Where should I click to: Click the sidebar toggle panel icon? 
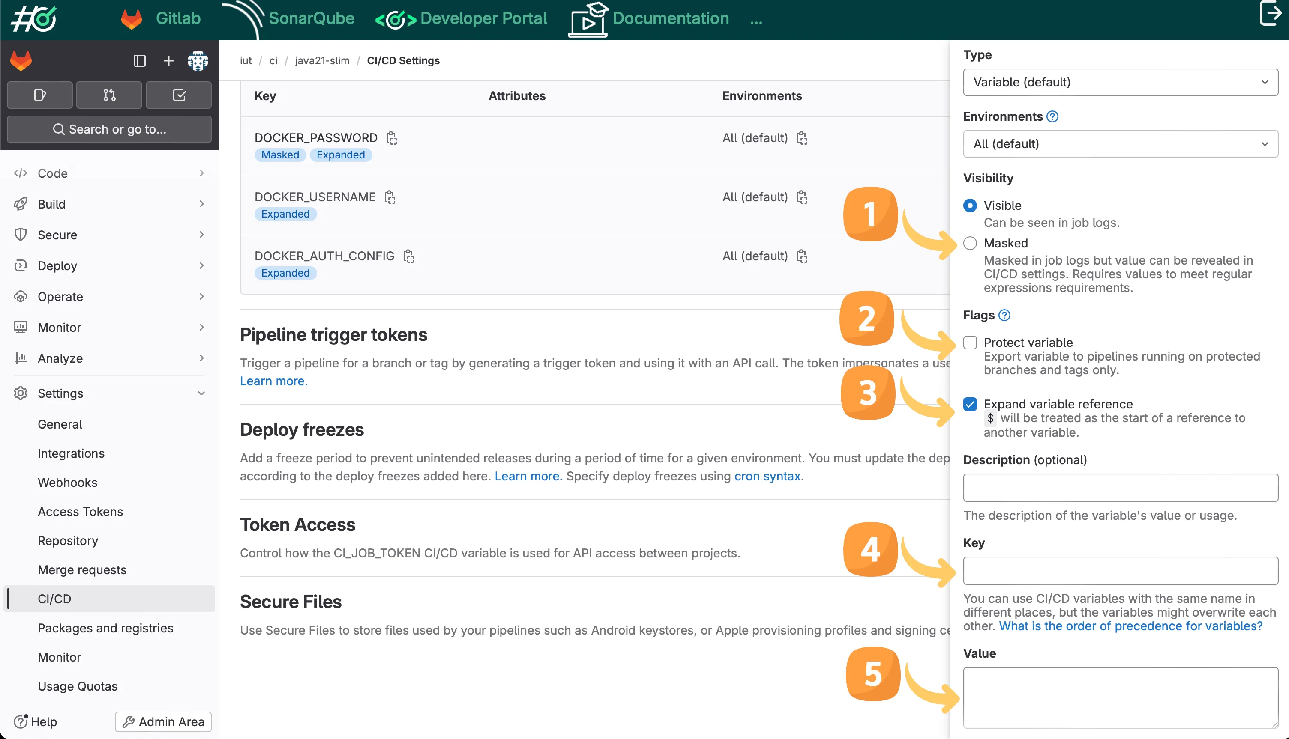pos(140,61)
